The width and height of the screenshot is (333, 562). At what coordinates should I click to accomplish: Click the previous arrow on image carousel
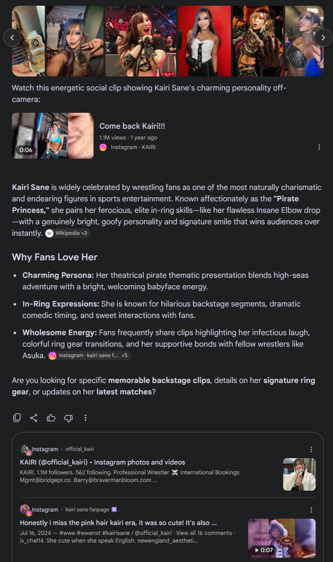coord(12,38)
